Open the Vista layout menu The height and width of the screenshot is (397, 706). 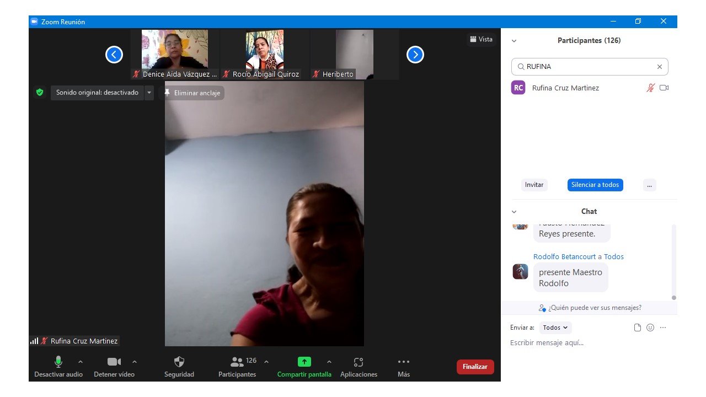coord(481,39)
